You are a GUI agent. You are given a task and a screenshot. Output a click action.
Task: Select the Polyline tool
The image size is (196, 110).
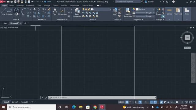point(9,12)
